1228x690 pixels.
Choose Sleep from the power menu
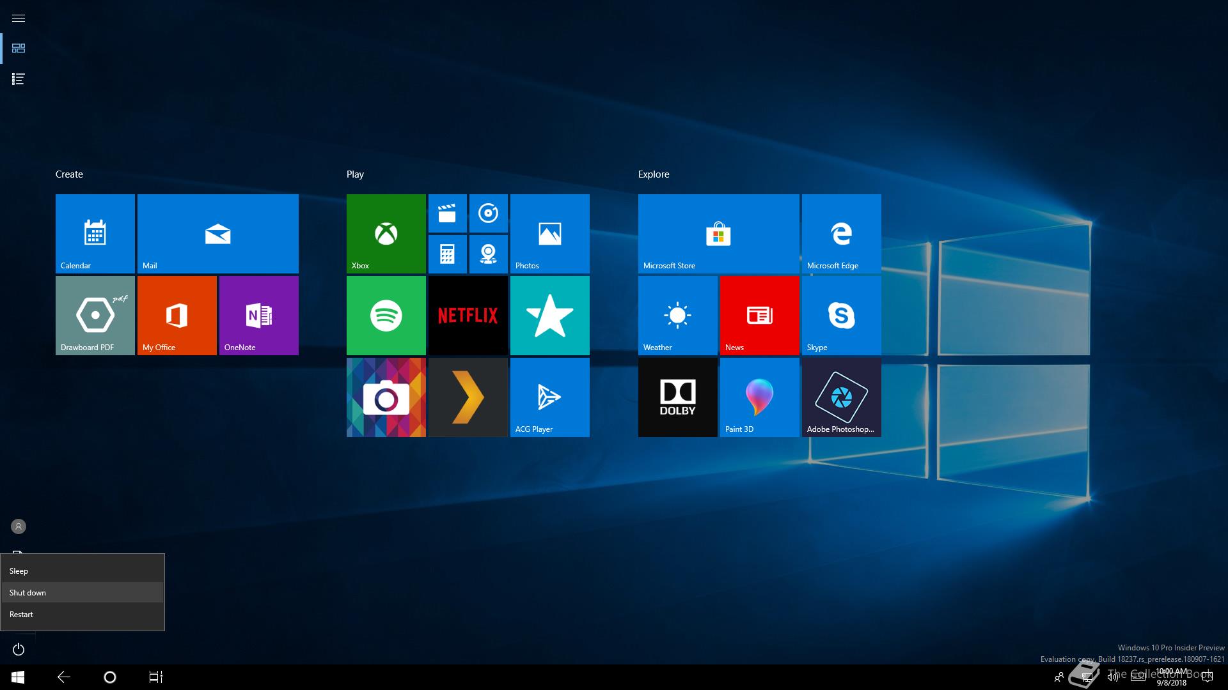coord(83,571)
